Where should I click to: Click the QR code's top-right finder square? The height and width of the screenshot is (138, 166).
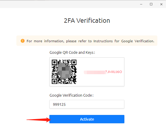[74, 62]
